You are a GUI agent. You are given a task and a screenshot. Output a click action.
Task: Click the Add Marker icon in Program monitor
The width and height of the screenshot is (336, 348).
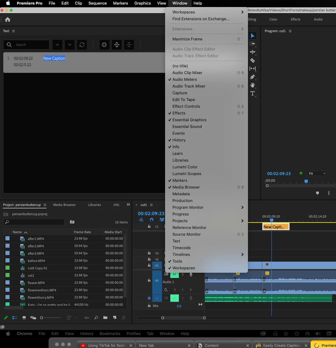[x=317, y=193]
